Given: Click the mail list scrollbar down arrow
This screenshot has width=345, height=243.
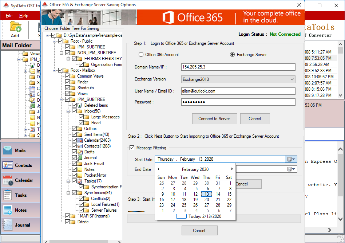Looking at the screenshot, I should pyautogui.click(x=340, y=95).
